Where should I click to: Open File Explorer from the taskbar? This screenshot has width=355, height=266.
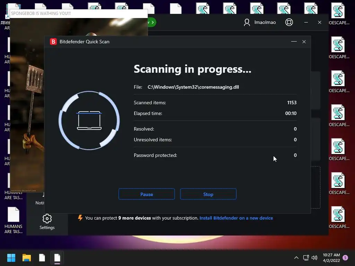point(26,258)
